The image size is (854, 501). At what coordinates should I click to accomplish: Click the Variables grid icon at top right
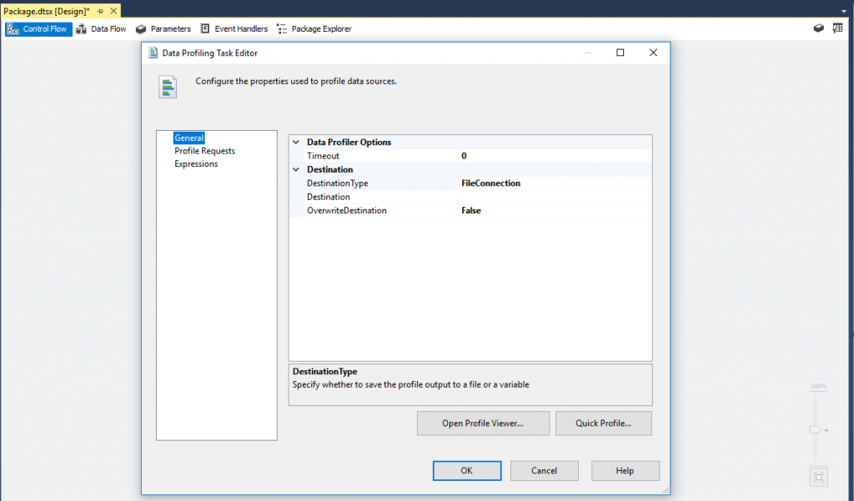click(x=837, y=28)
